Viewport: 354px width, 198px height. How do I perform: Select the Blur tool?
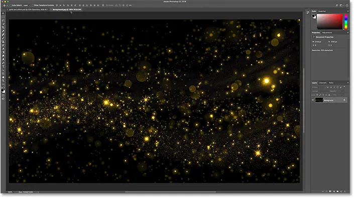[3, 56]
